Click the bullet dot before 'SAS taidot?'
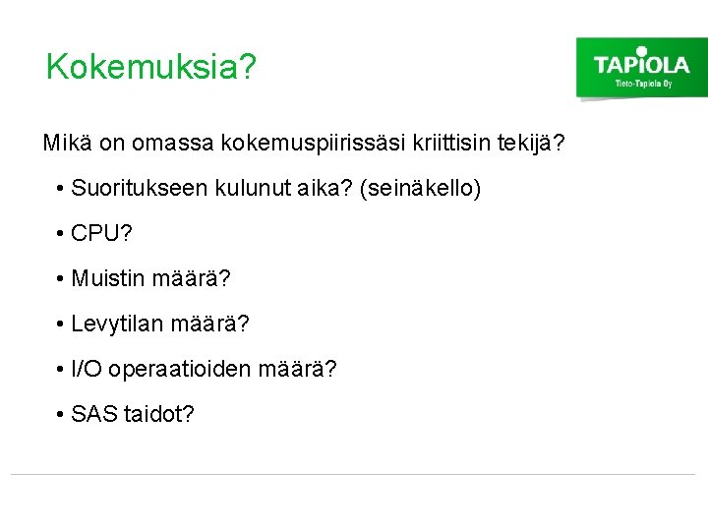This screenshot has height=531, width=708. point(61,415)
